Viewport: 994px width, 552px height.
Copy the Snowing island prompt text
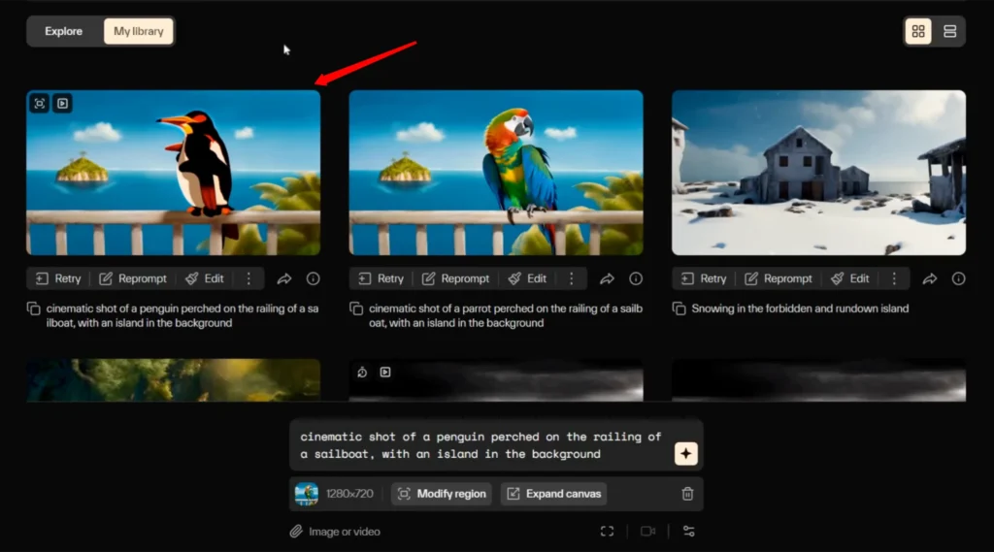(679, 308)
